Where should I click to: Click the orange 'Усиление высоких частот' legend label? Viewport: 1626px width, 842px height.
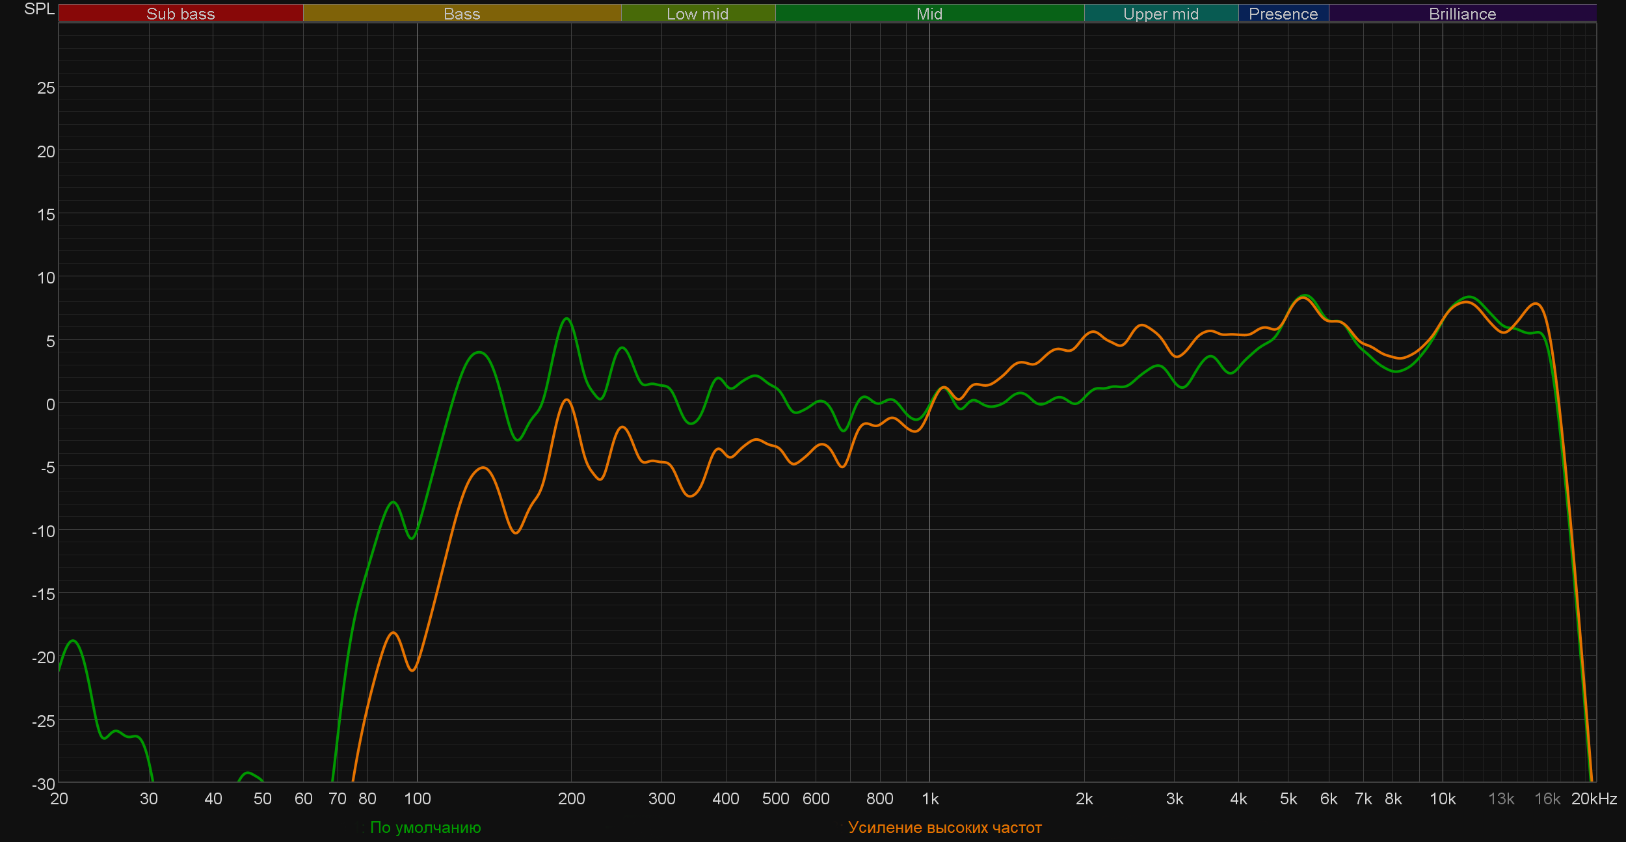click(944, 827)
